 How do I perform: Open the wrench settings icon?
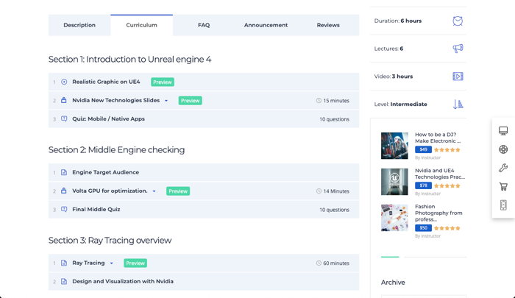coord(503,168)
